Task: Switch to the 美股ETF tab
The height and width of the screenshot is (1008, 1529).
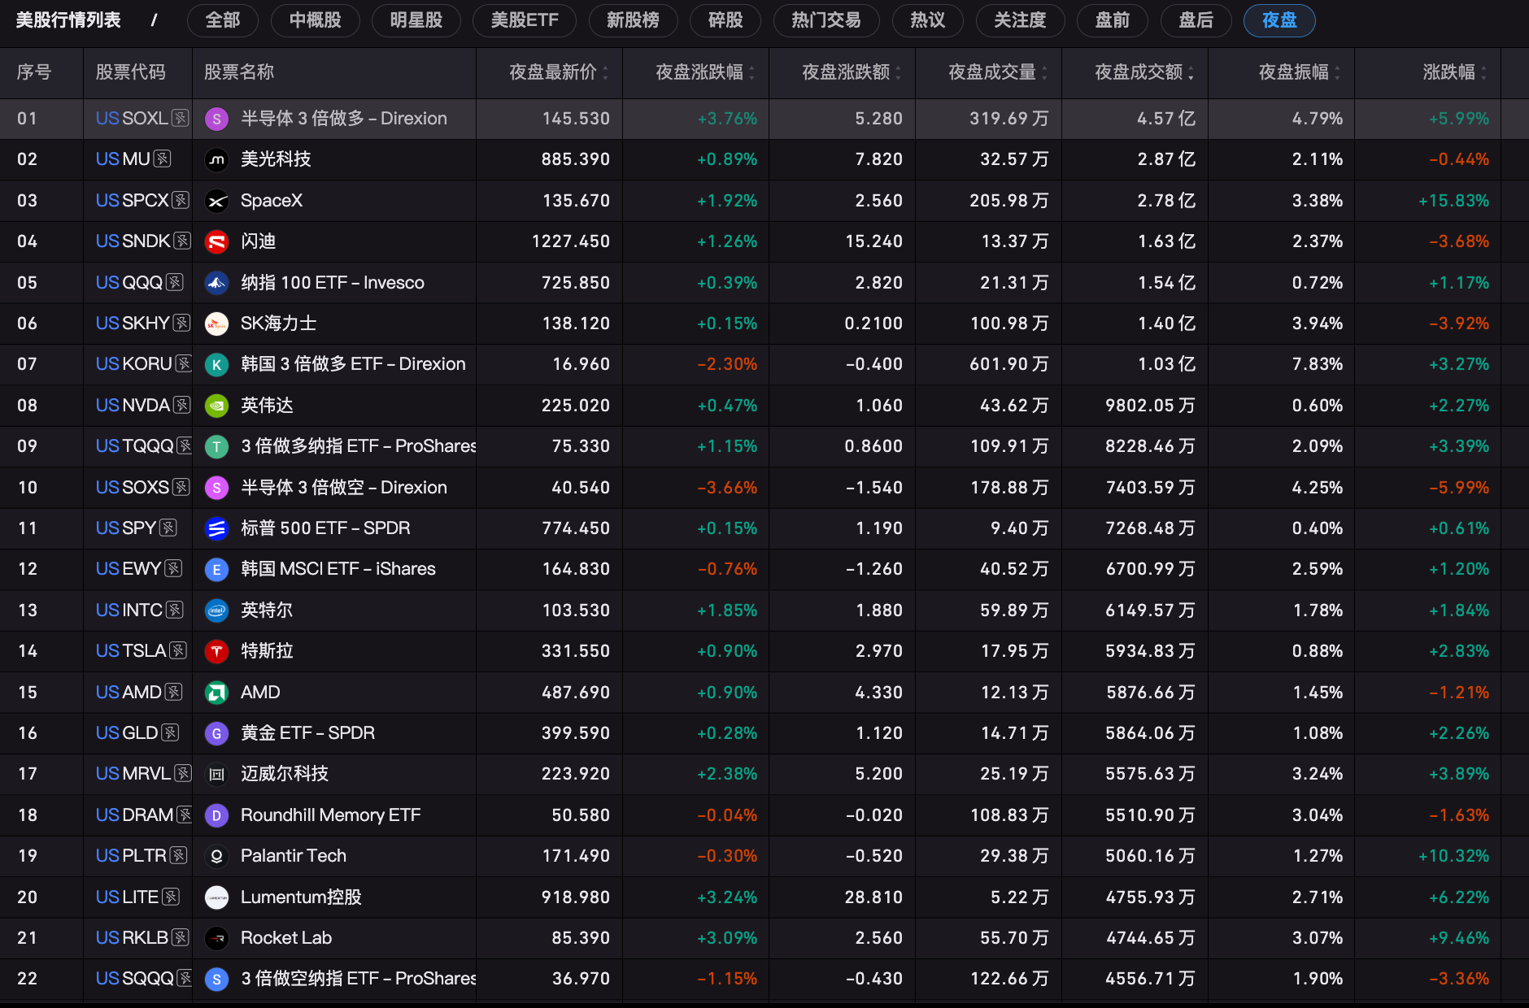Action: pyautogui.click(x=525, y=20)
